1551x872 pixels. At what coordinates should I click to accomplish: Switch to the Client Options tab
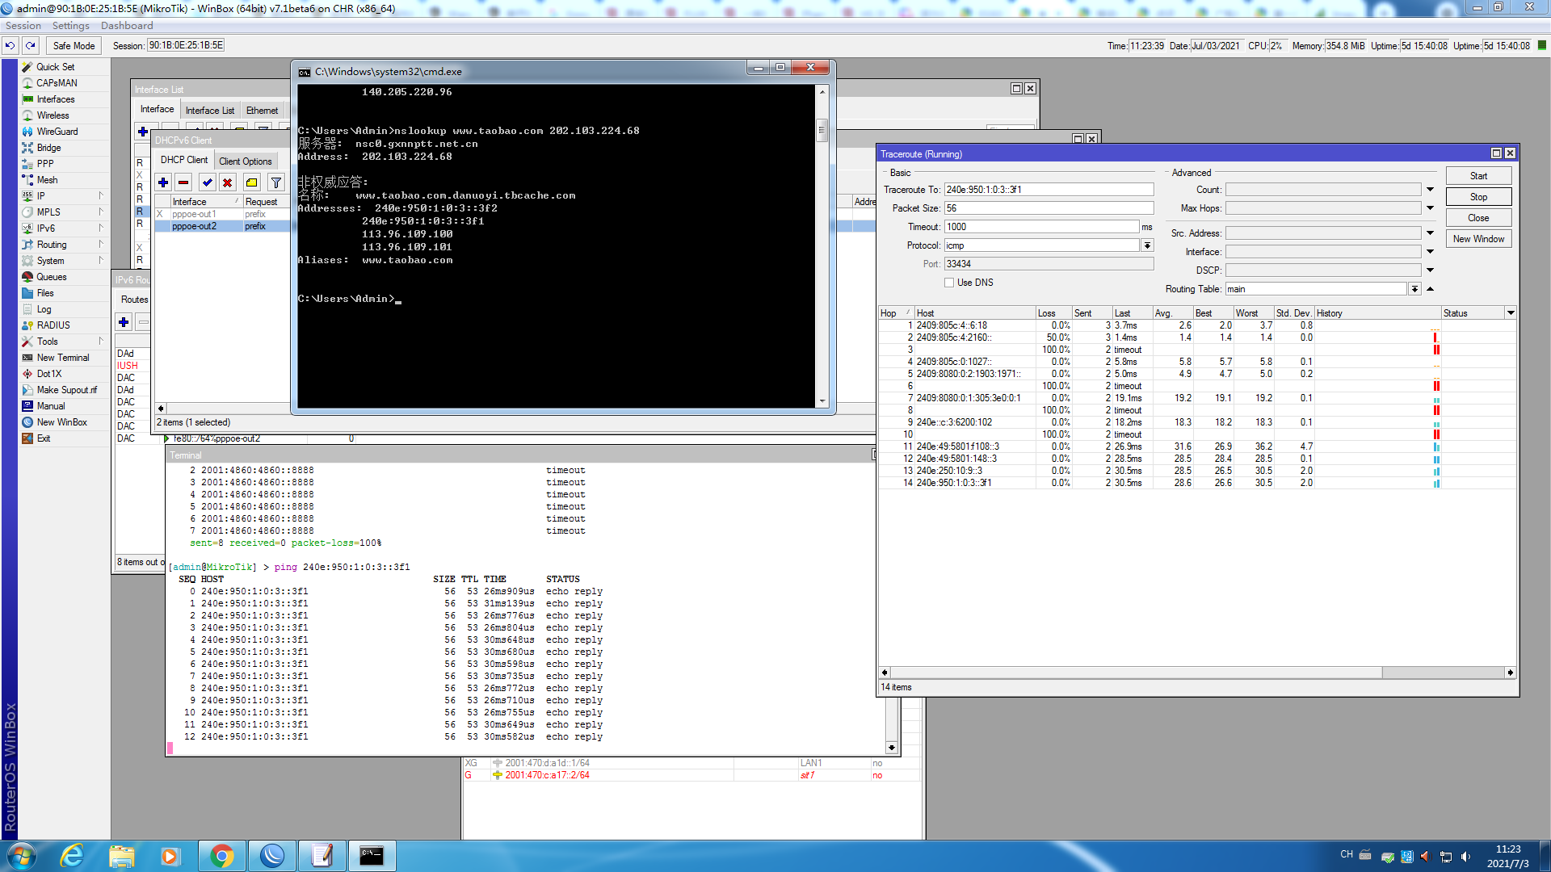pos(245,161)
